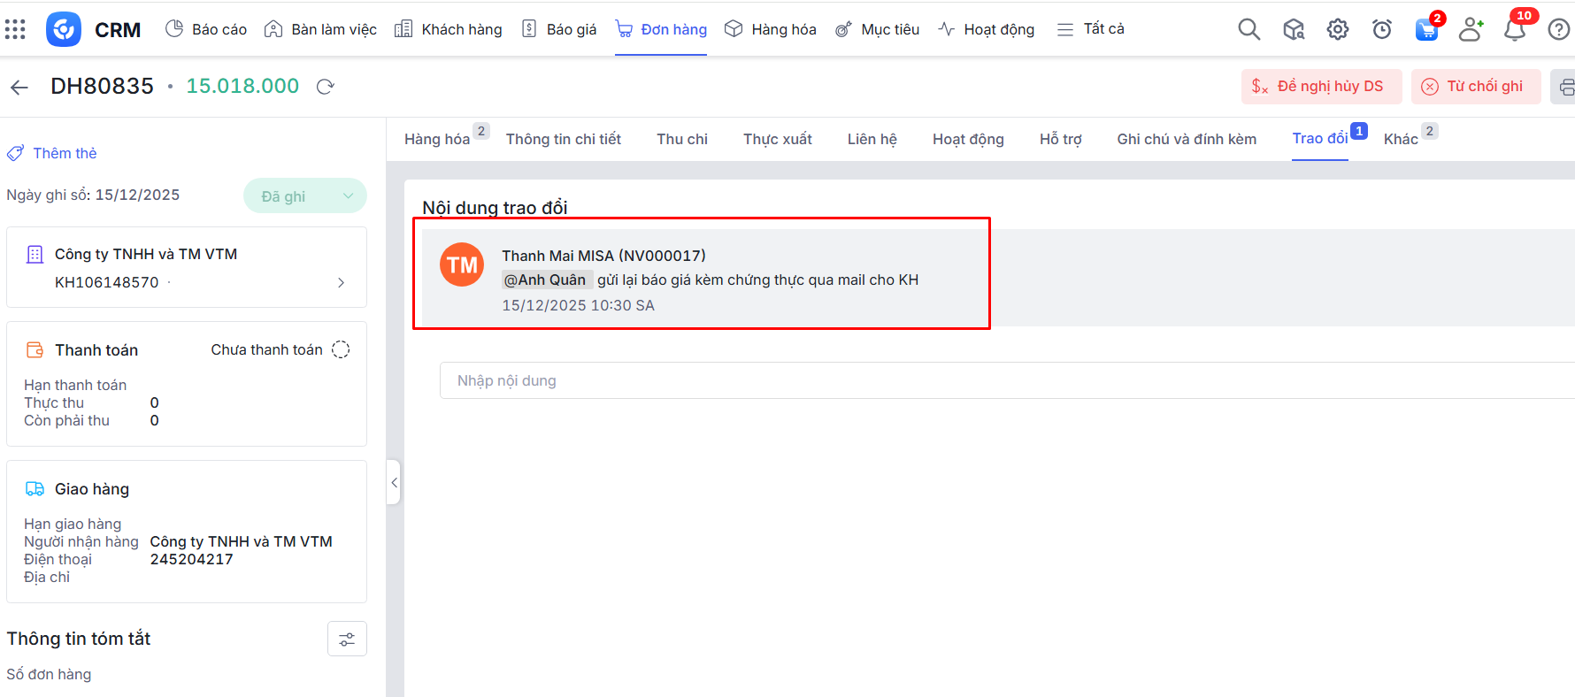This screenshot has height=697, width=1575.
Task: Open notifications bell with 10 badge
Action: [1514, 29]
